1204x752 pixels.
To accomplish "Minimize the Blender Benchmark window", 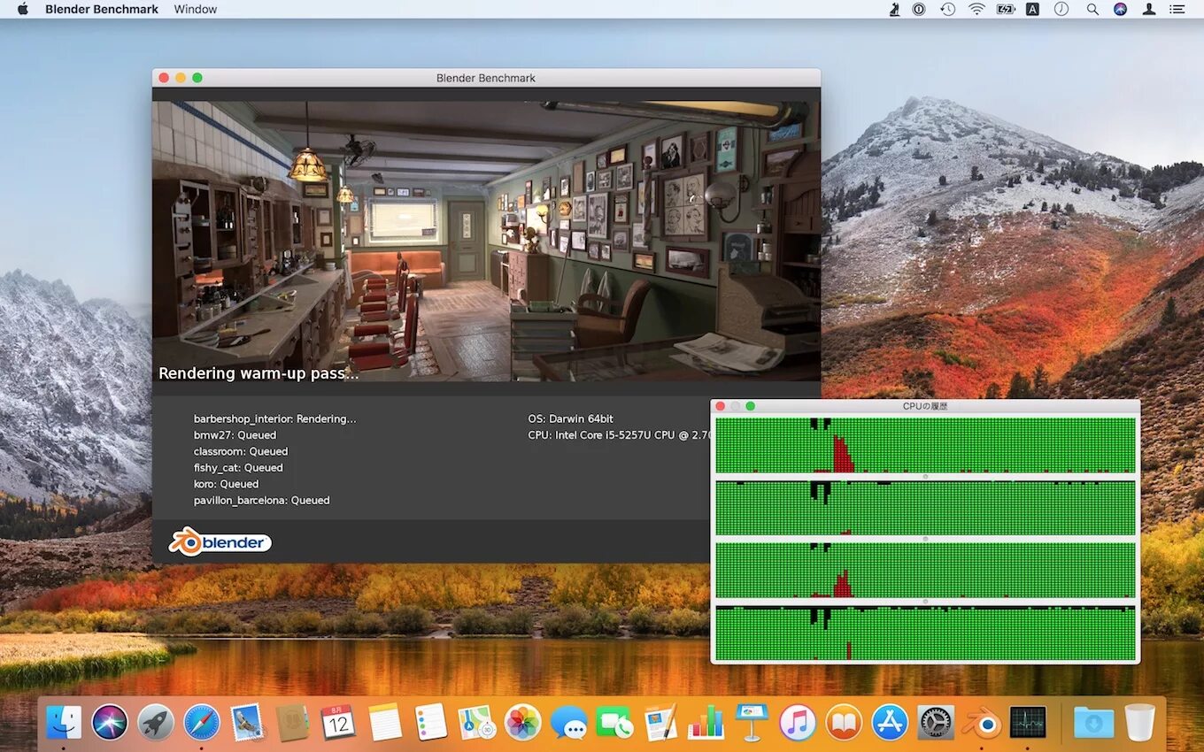I will coord(181,78).
